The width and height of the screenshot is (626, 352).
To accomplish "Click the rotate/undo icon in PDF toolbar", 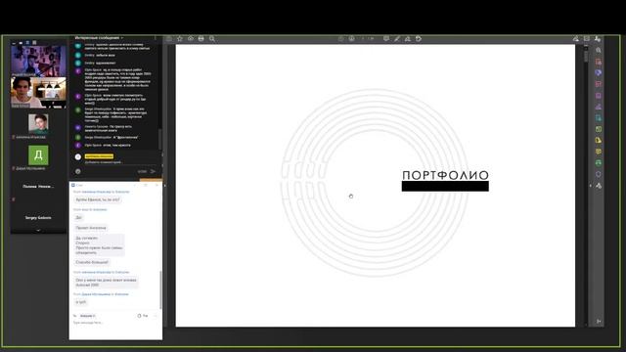I will click(x=419, y=39).
